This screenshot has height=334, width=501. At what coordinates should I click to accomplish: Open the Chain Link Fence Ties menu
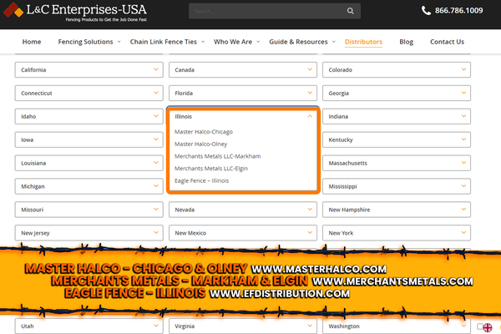click(164, 42)
